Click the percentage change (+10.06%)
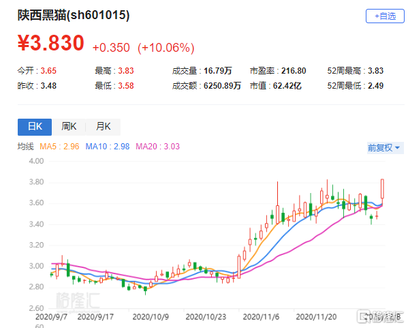The image size is (408, 328). (x=166, y=48)
